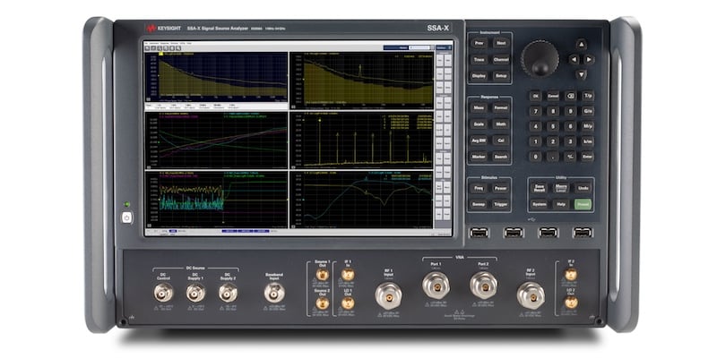The image size is (717, 358).
Task: Tap the Search key
Action: pos(501,157)
